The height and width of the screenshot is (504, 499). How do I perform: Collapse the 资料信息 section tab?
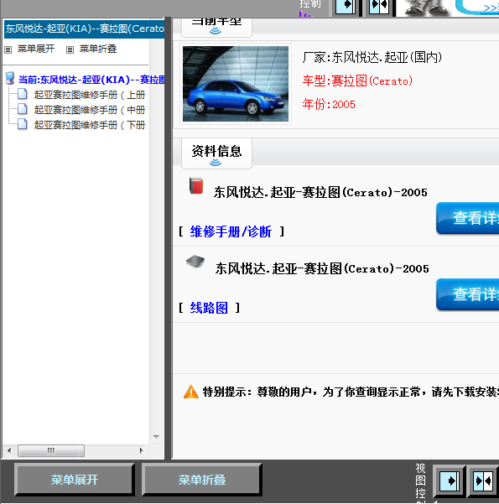pyautogui.click(x=216, y=153)
